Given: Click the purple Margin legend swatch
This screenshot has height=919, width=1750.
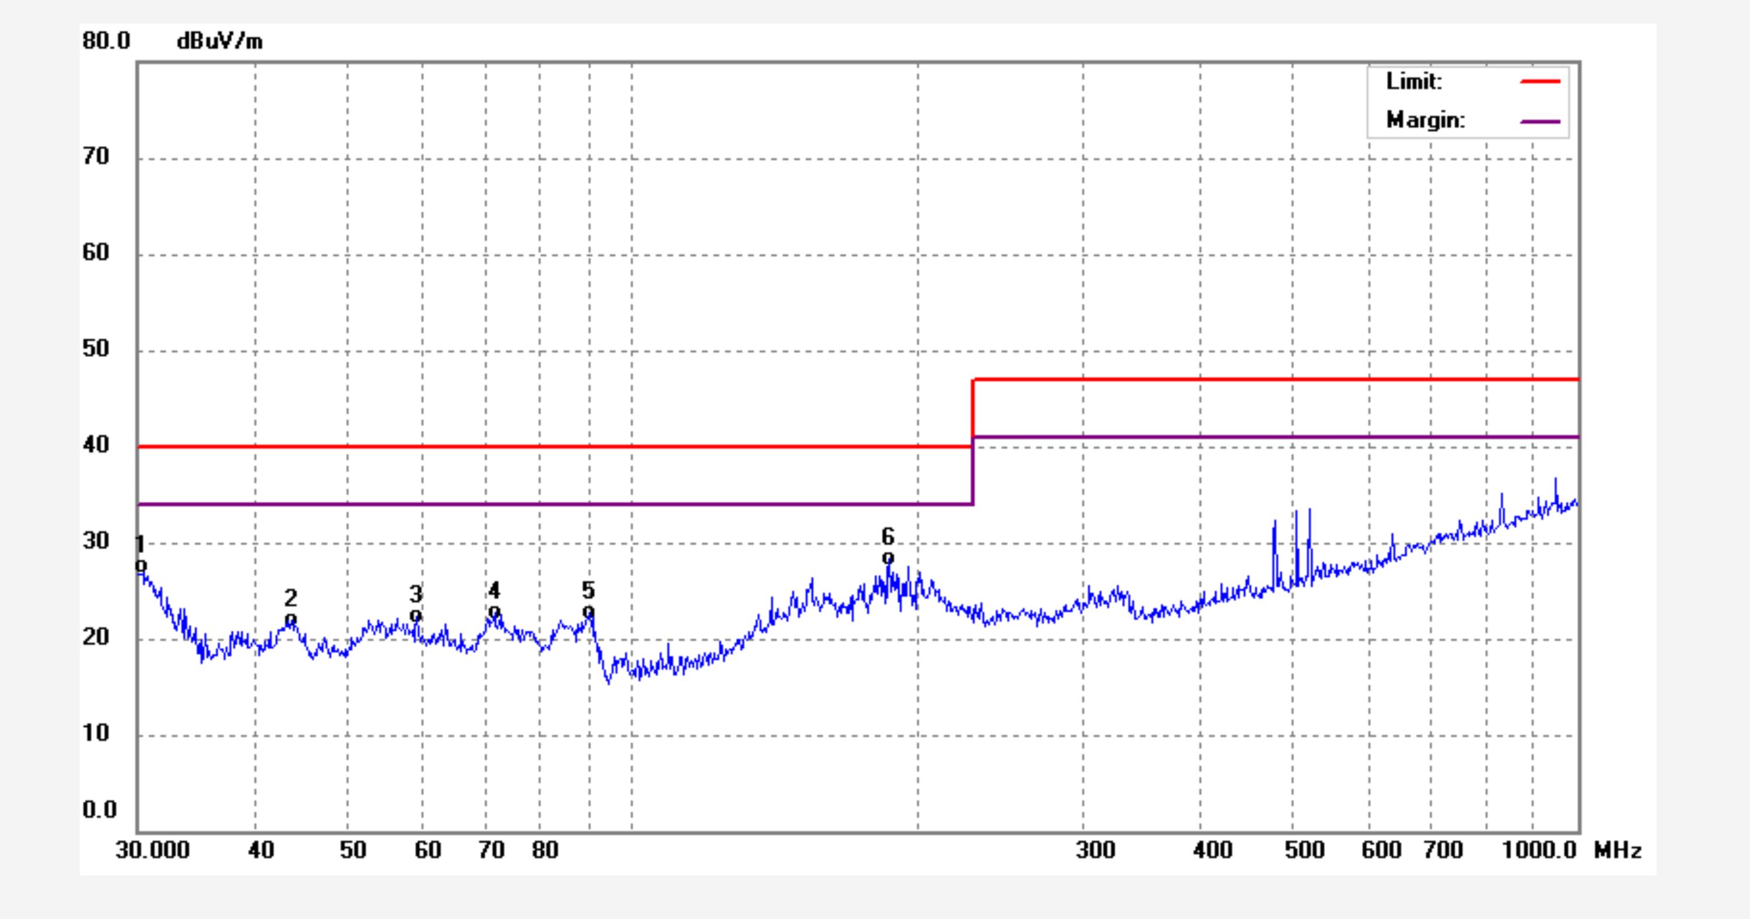Looking at the screenshot, I should [x=1539, y=122].
